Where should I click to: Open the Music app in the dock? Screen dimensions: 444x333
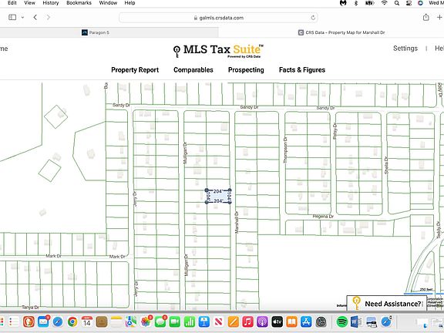[x=247, y=321]
